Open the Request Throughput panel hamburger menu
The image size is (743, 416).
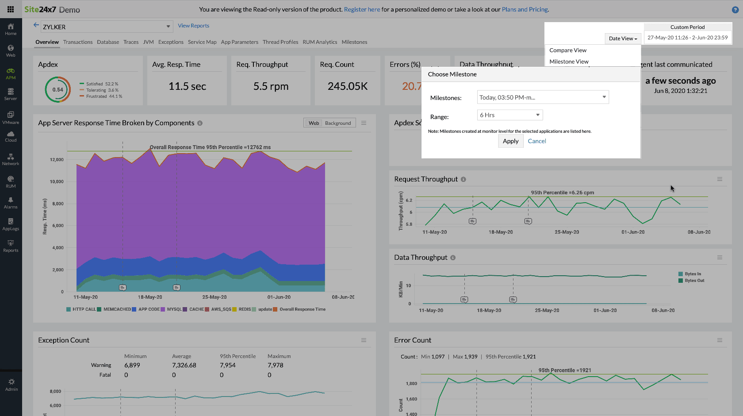[720, 179]
